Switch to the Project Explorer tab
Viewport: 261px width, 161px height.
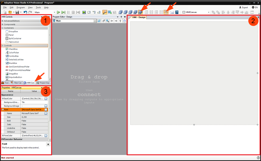click(x=44, y=83)
